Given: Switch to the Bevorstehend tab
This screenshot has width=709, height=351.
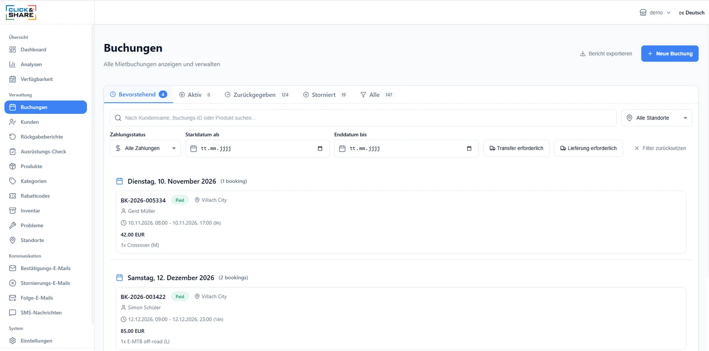Looking at the screenshot, I should point(138,94).
